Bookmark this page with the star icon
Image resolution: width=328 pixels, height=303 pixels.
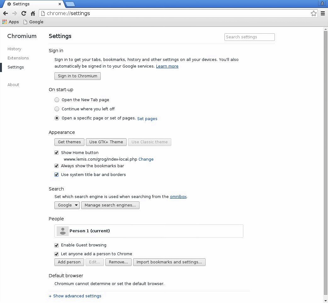pos(314,13)
